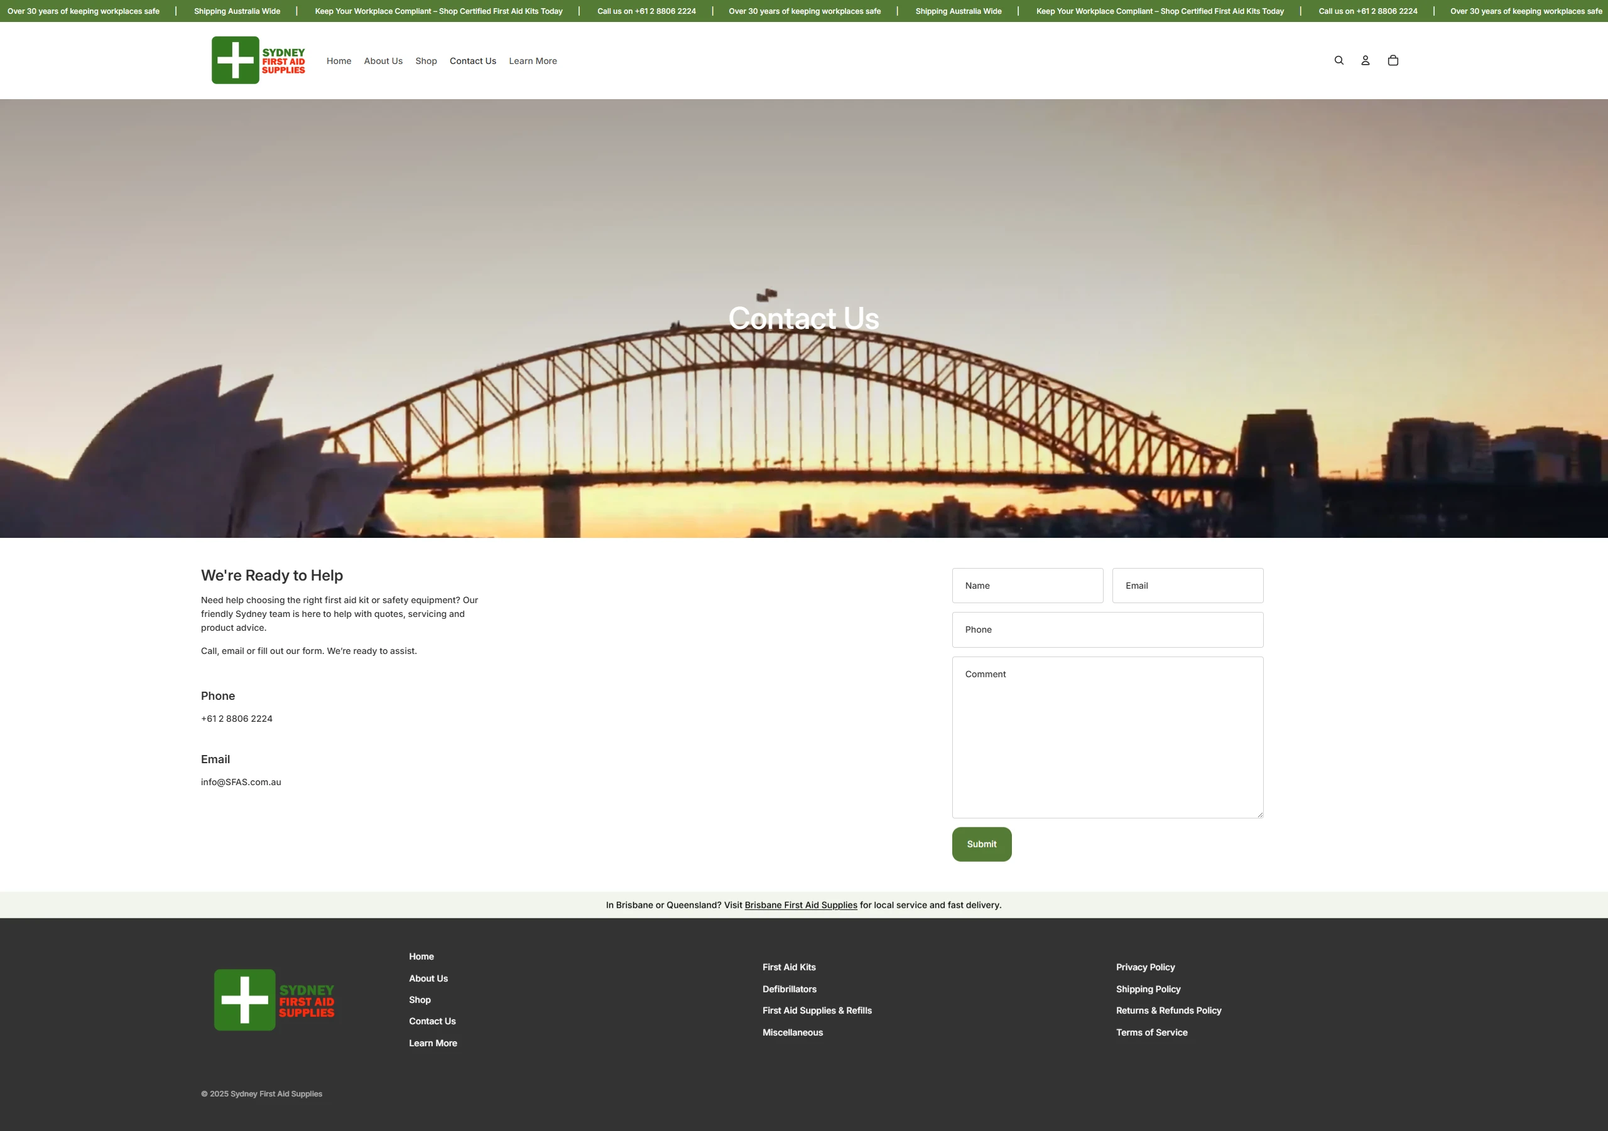Open the search icon in header
The width and height of the screenshot is (1608, 1131).
(1339, 60)
